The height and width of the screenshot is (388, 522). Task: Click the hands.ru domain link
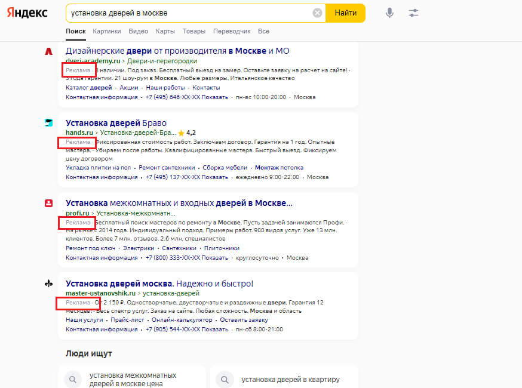[79, 133]
